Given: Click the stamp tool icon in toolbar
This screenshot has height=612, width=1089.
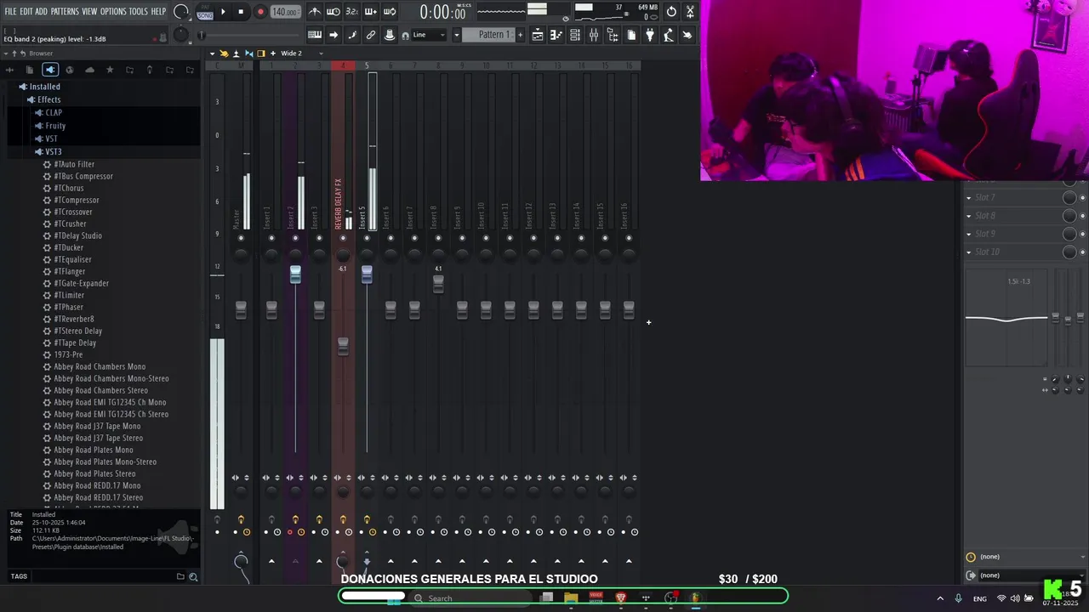Looking at the screenshot, I should pos(390,35).
